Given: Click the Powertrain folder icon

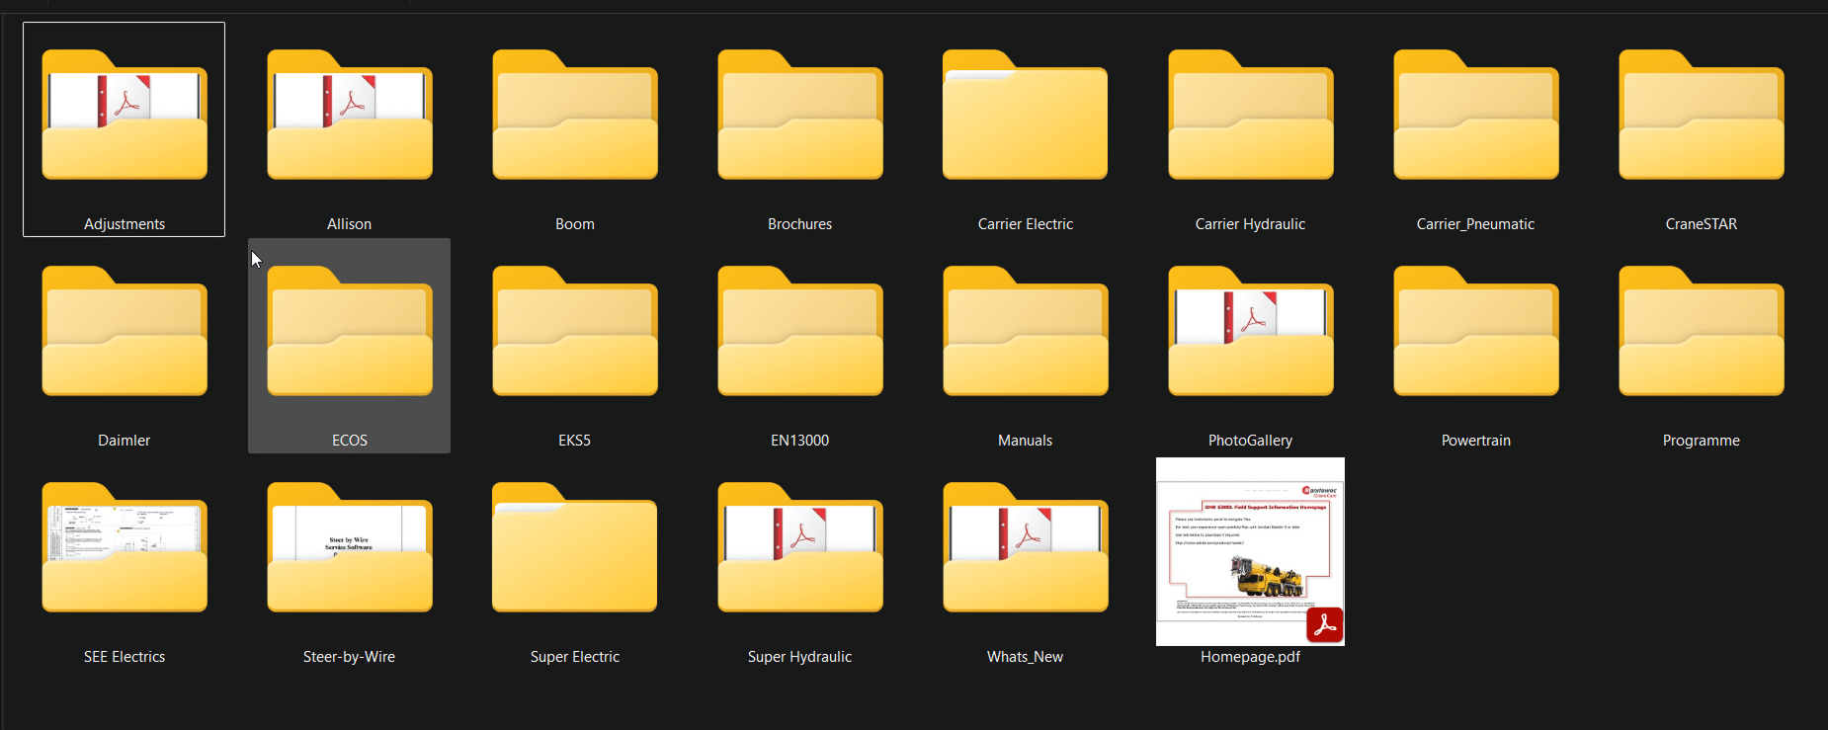Looking at the screenshot, I should [x=1476, y=331].
